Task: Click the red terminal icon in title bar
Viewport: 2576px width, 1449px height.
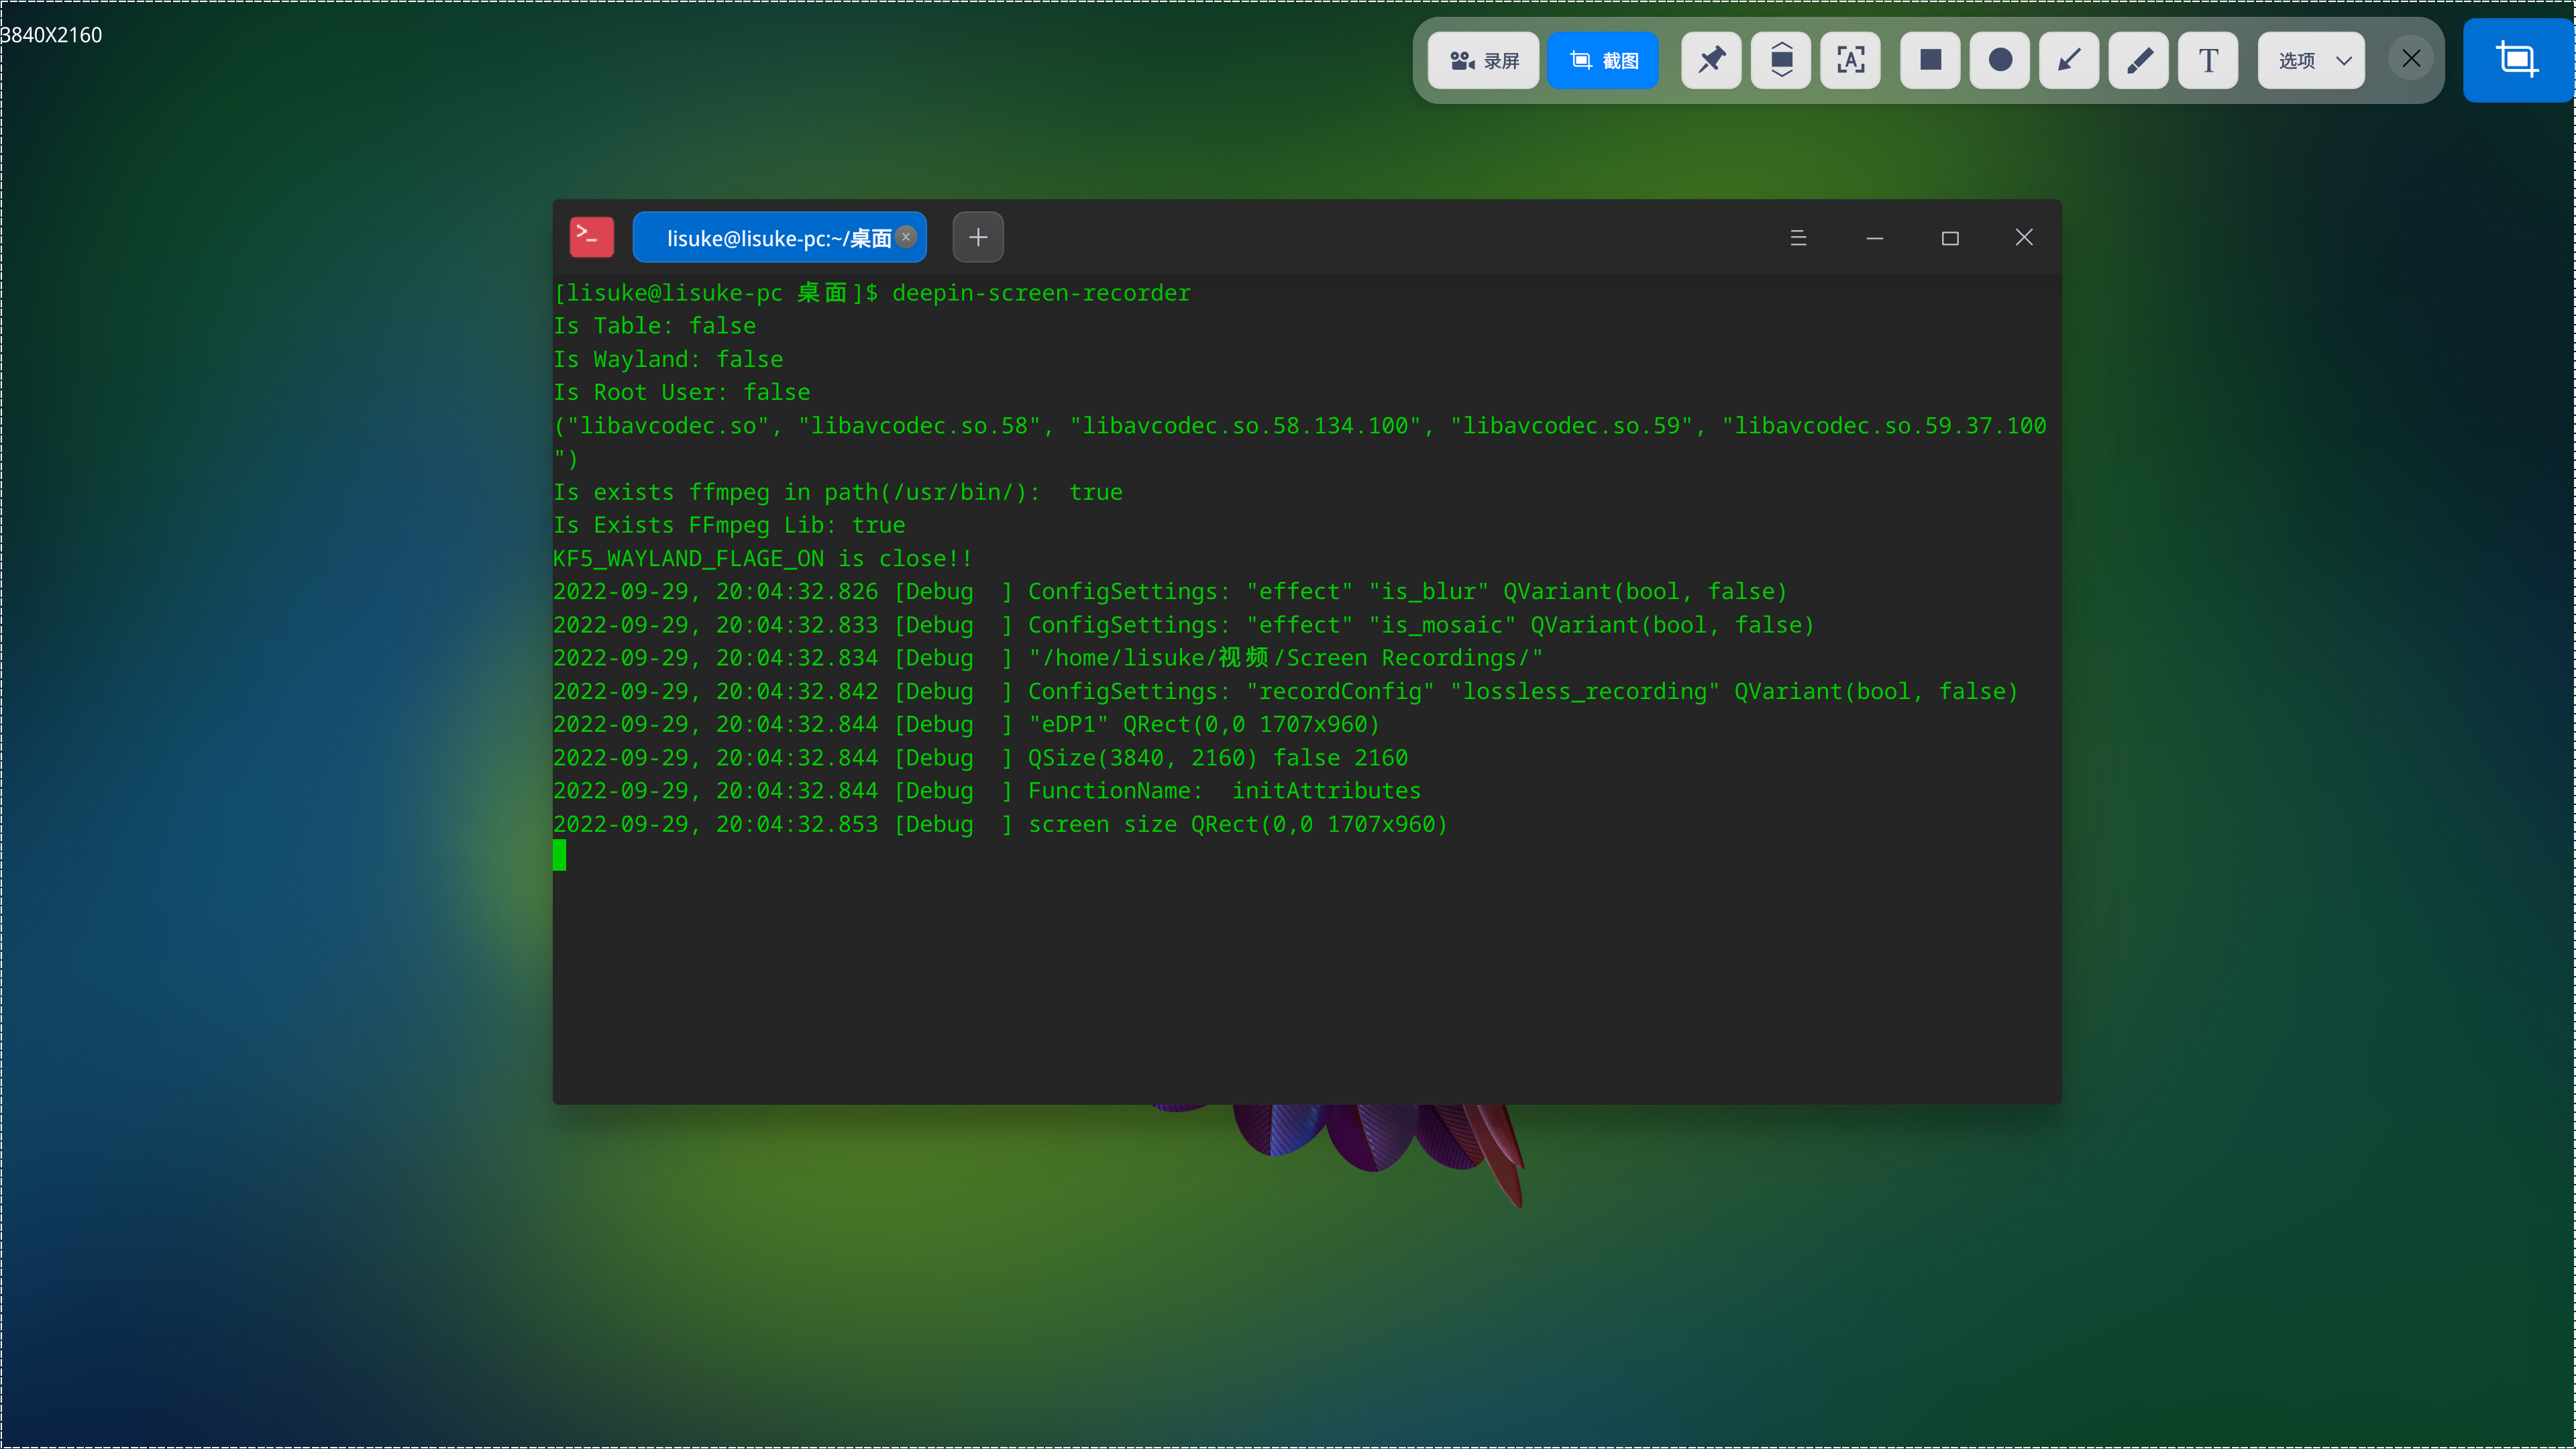Action: (x=591, y=236)
